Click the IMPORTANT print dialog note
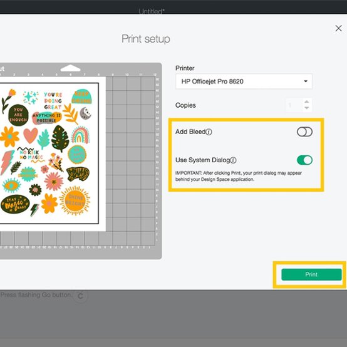Image resolution: width=347 pixels, height=347 pixels. click(x=239, y=176)
